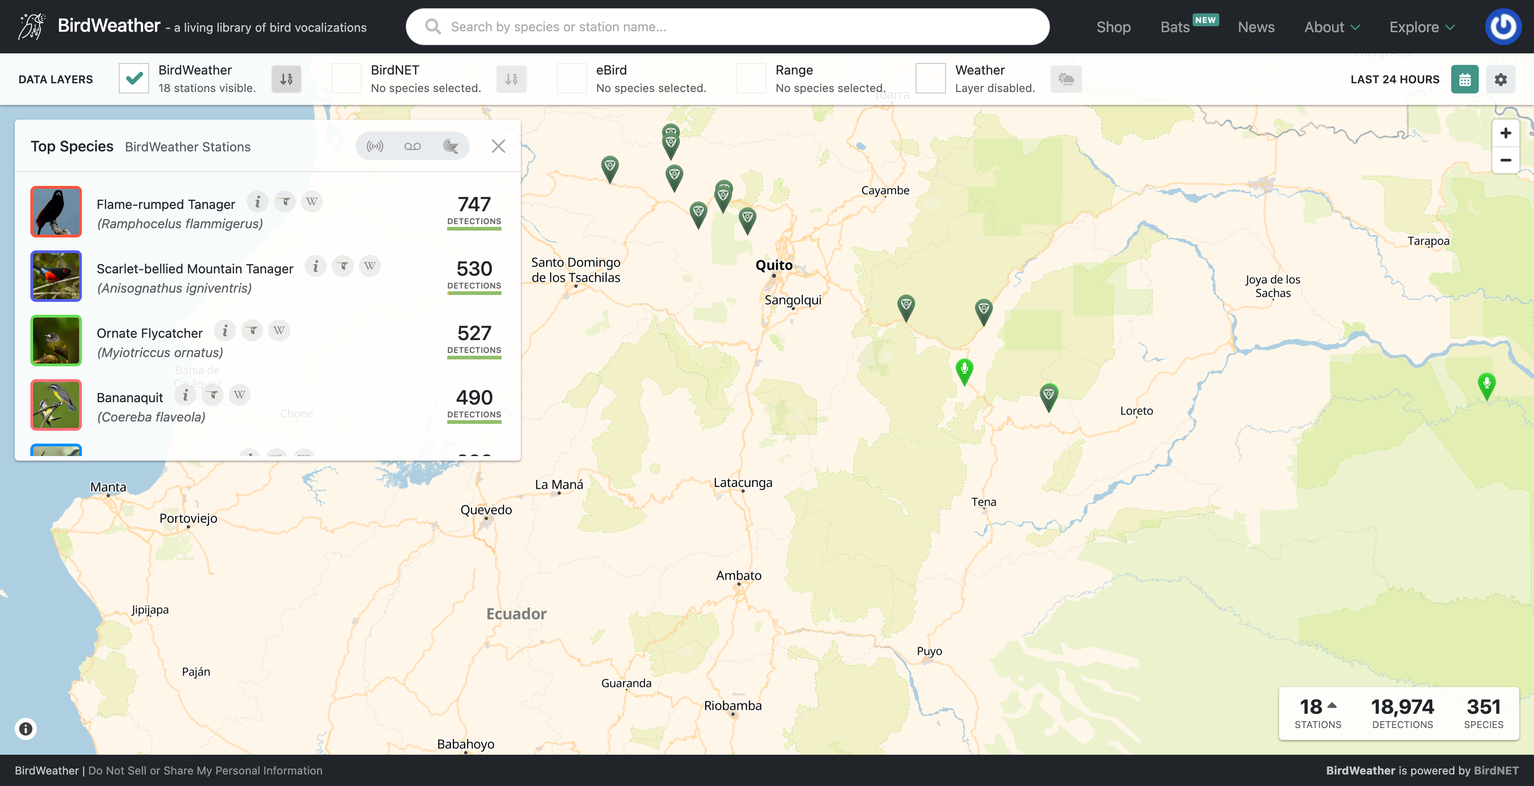The image size is (1534, 786).
Task: Open Wikipedia for Bananaquit
Action: click(x=239, y=395)
